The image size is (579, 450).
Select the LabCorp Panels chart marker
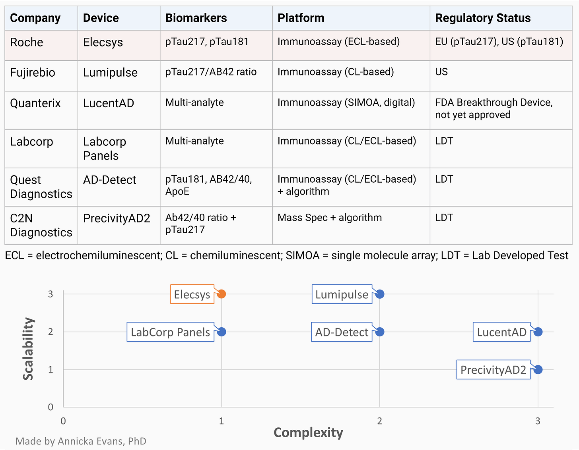[221, 332]
